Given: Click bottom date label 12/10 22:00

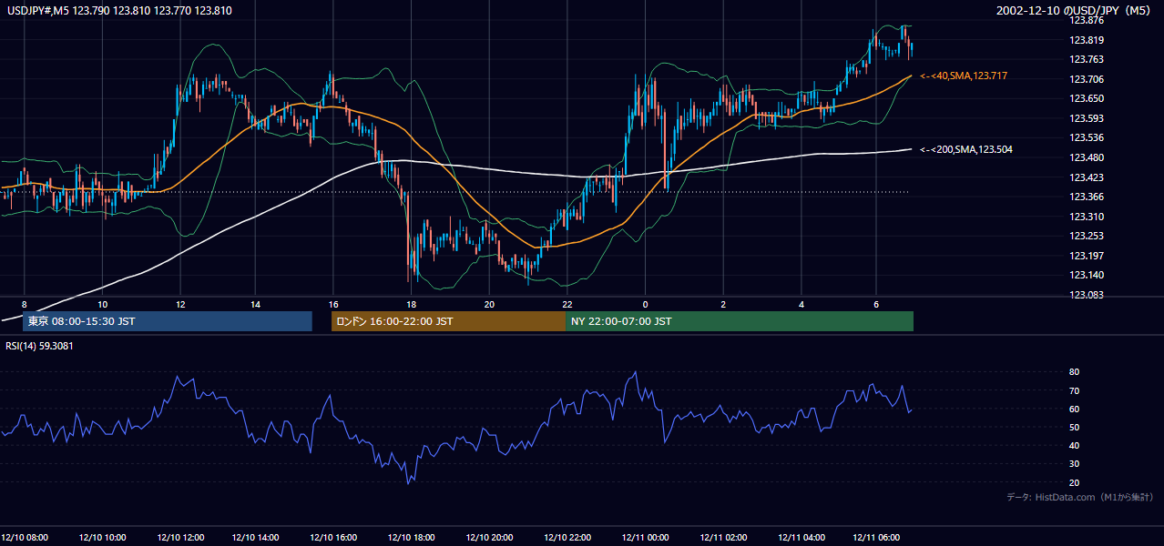Looking at the screenshot, I should [567, 538].
